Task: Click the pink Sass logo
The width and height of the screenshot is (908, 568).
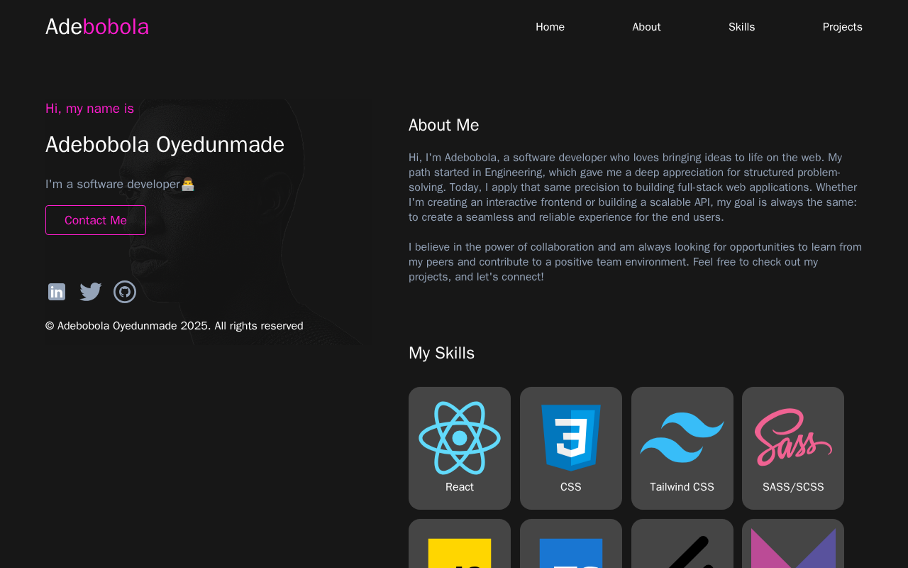Action: point(793,437)
